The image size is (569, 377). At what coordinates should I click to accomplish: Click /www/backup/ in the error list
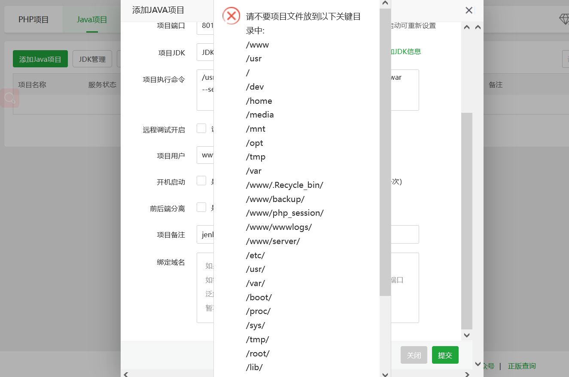coord(275,199)
